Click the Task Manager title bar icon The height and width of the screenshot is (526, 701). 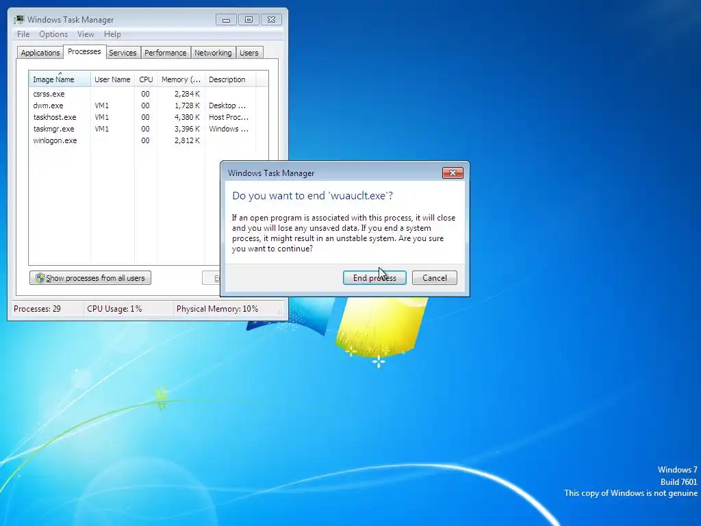click(18, 20)
